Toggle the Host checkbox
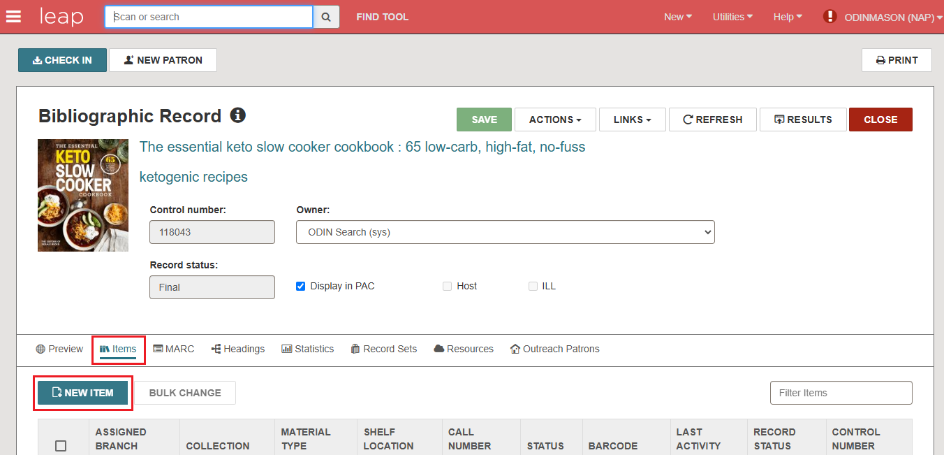The image size is (944, 455). [x=447, y=286]
